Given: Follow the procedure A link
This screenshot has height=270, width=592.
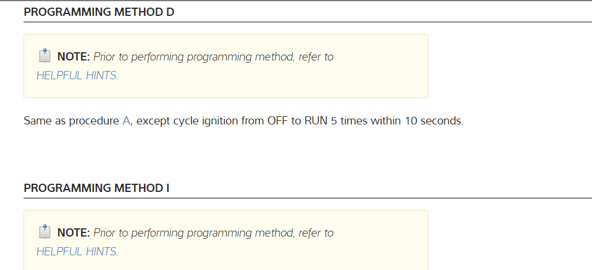Looking at the screenshot, I should coord(126,122).
